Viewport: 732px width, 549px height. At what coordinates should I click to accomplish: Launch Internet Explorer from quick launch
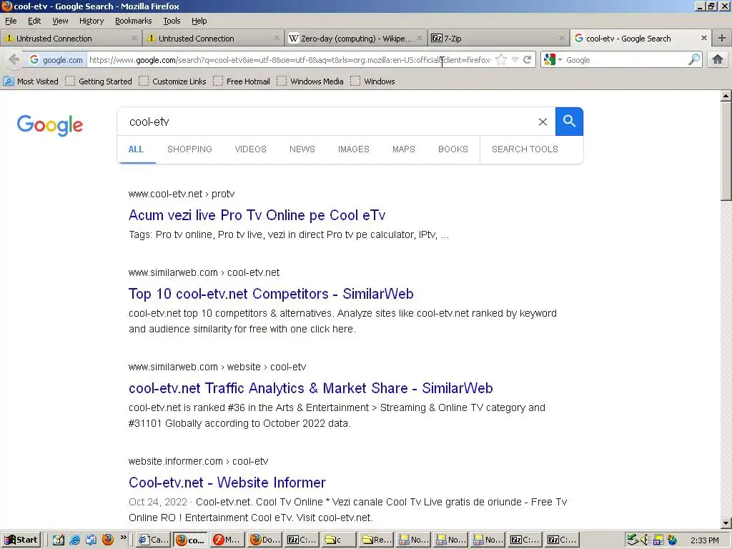pos(74,540)
